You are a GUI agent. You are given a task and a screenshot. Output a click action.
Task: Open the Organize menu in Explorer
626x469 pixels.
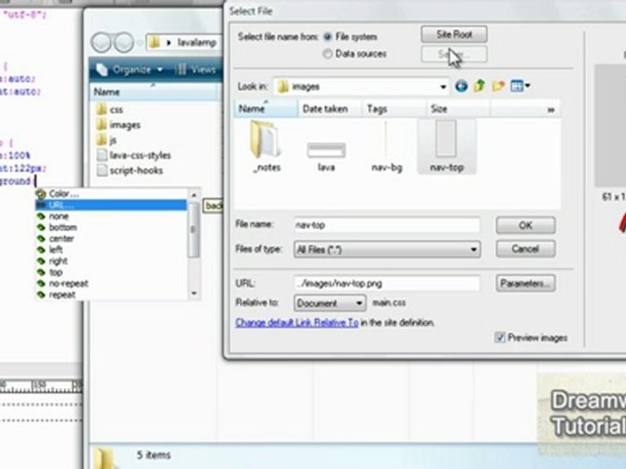[x=130, y=70]
